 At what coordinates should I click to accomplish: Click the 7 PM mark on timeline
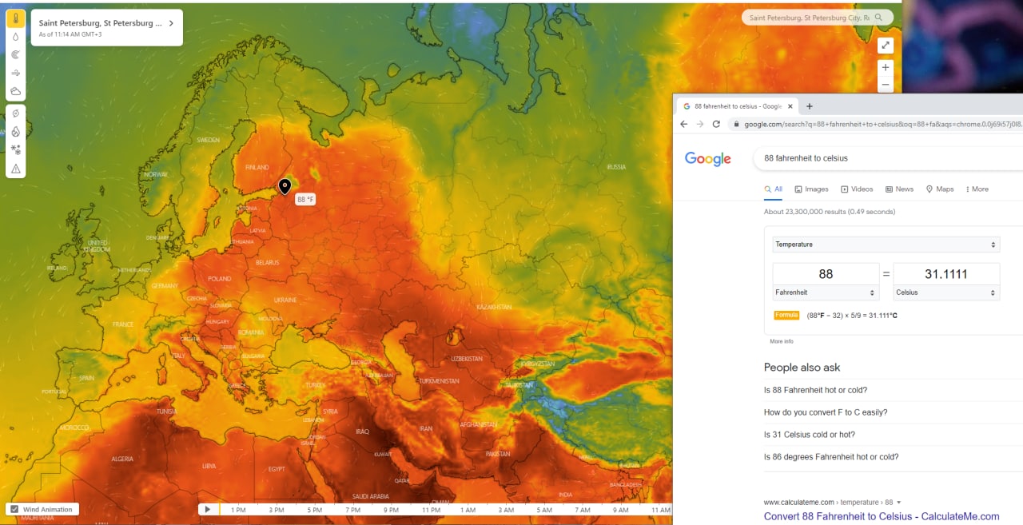tap(352, 510)
